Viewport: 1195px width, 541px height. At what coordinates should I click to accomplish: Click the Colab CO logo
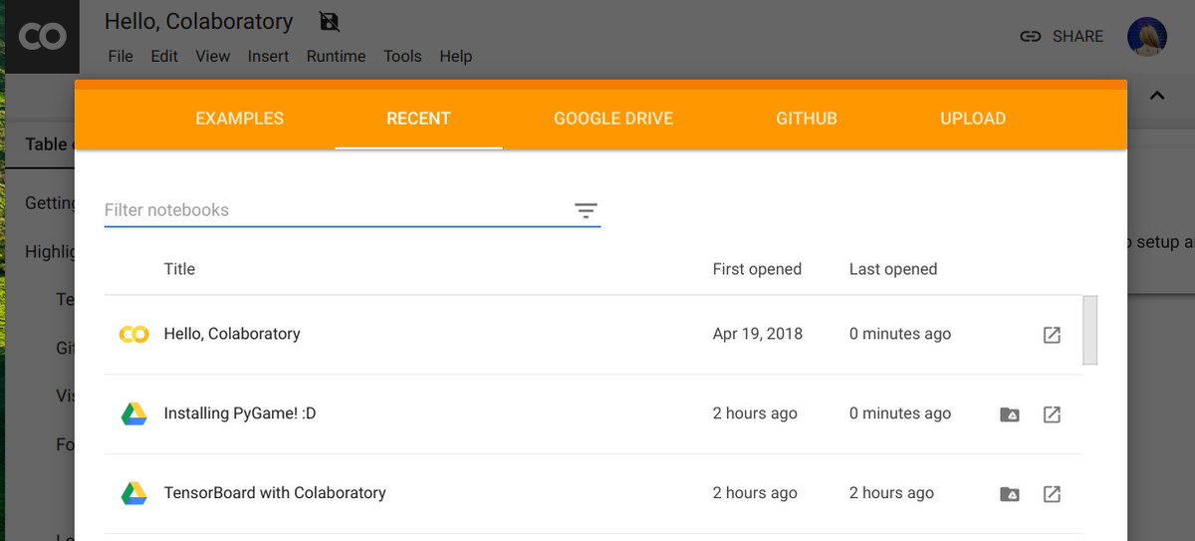42,37
